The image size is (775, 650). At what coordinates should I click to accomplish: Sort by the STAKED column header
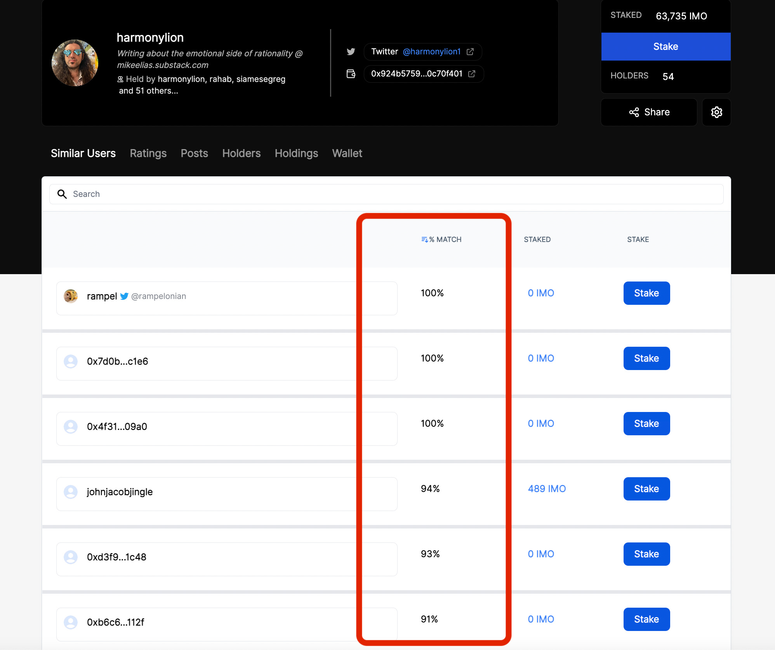tap(537, 240)
